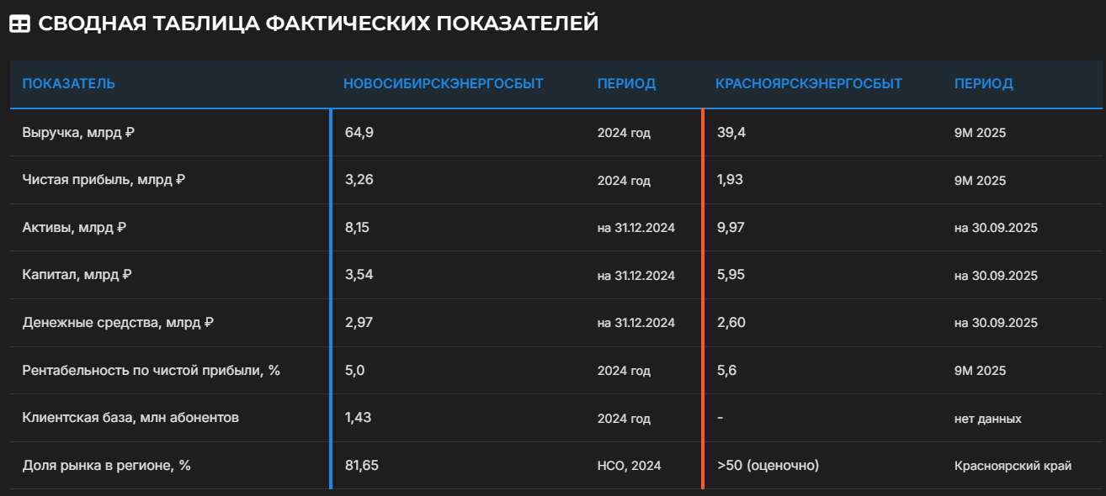
Task: Click the net profit value 3,26
Action: (359, 180)
